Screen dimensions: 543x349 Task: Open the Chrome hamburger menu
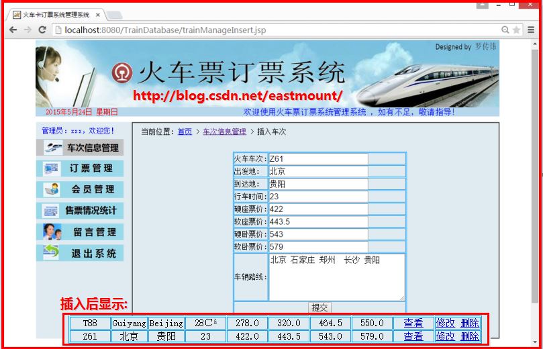[531, 30]
